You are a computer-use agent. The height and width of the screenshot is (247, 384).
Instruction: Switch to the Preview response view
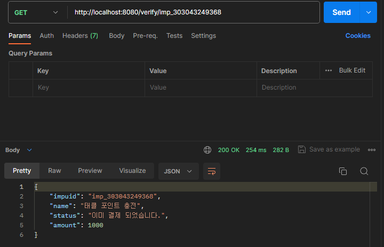(90, 171)
